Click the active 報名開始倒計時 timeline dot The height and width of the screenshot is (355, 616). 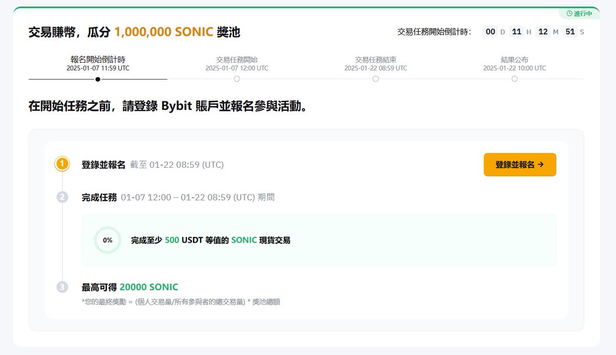point(97,79)
